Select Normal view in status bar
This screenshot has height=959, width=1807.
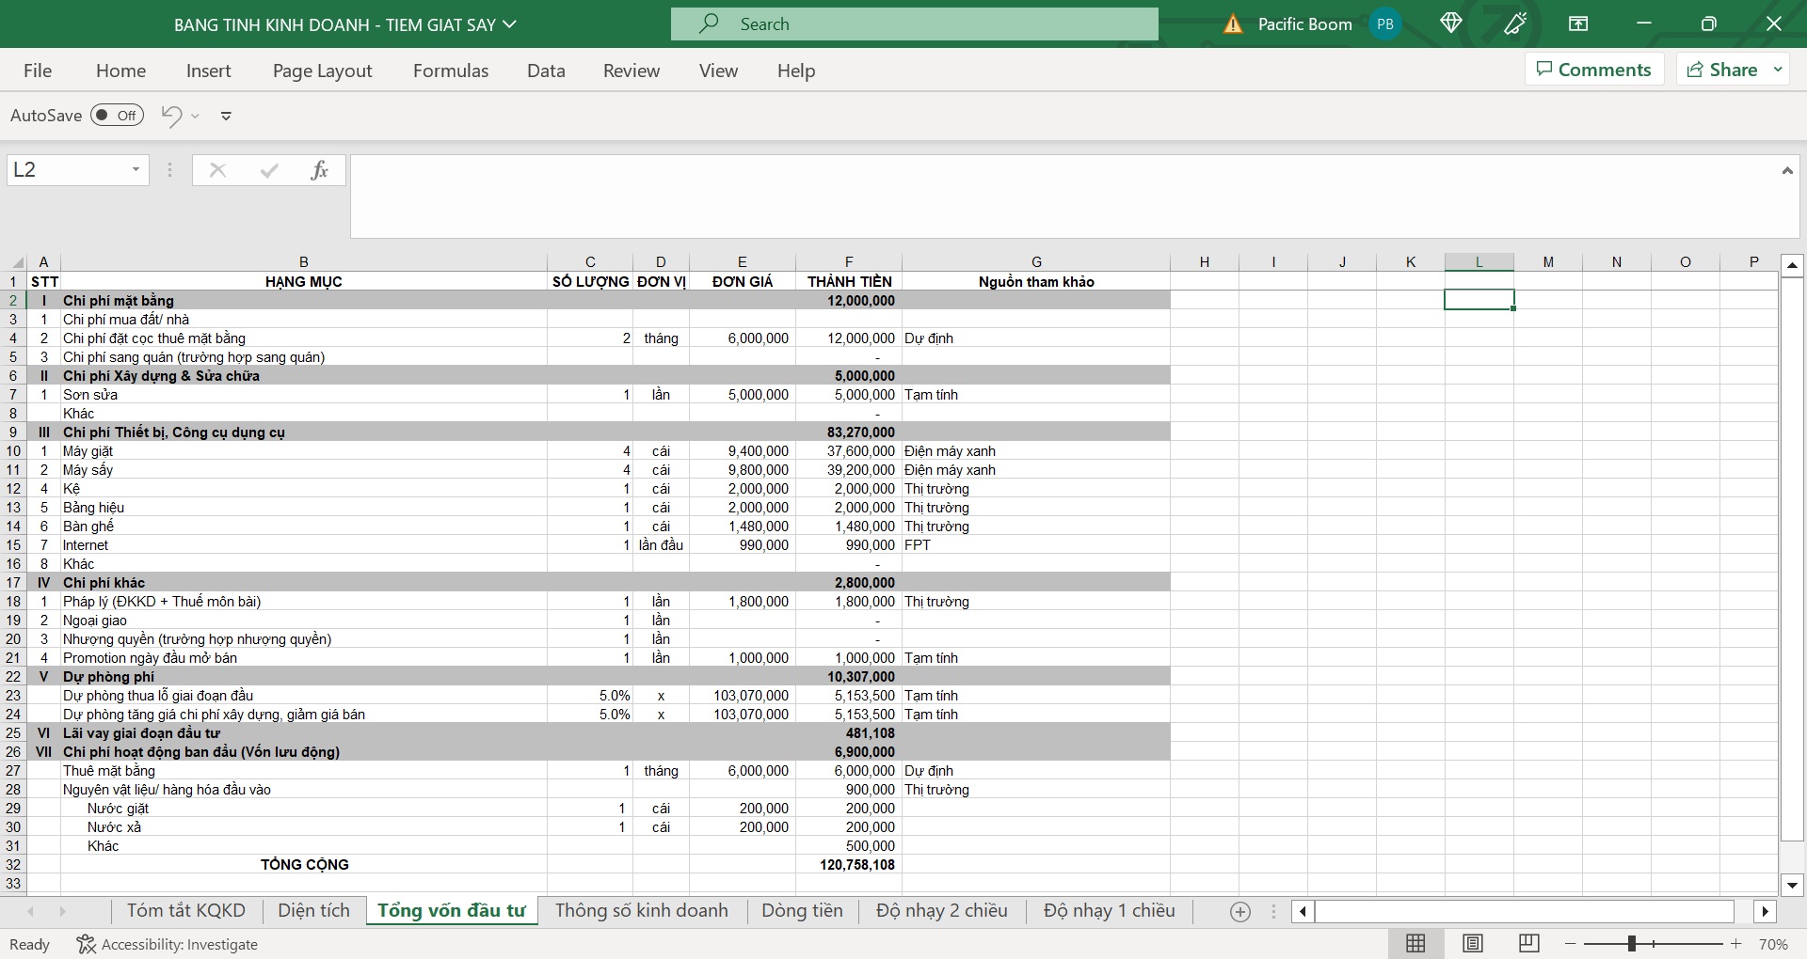[1415, 943]
